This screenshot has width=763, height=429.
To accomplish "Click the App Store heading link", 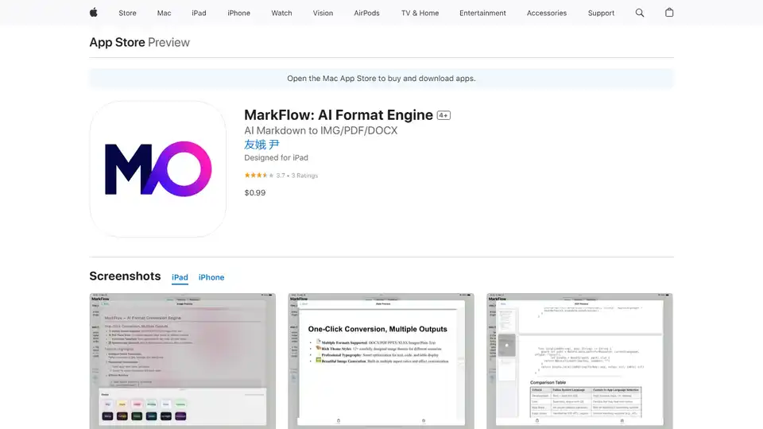I will (x=118, y=42).
